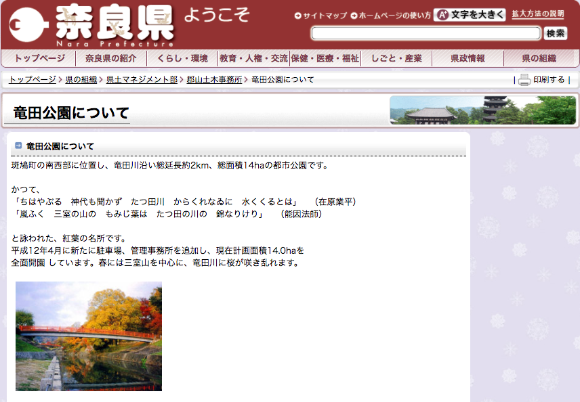The height and width of the screenshot is (402, 580).
Task: Open the 拡大方法の説明 link
Action: (538, 14)
